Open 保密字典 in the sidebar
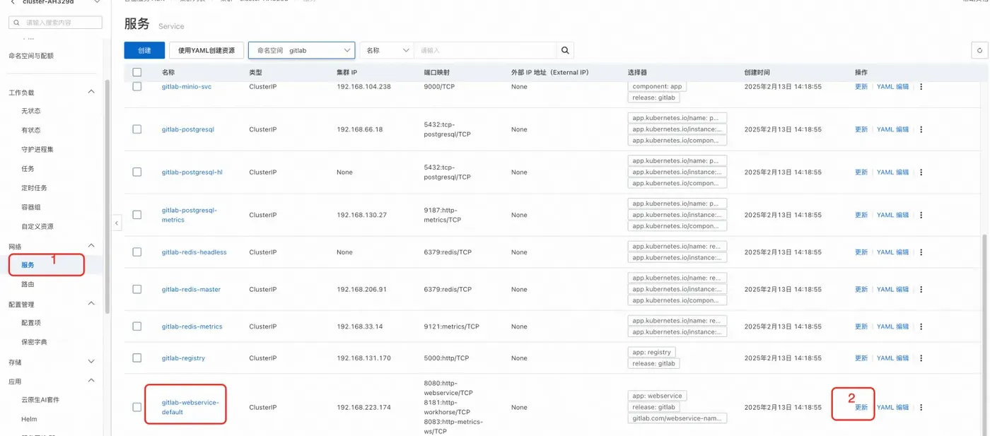This screenshot has width=990, height=436. 35,342
